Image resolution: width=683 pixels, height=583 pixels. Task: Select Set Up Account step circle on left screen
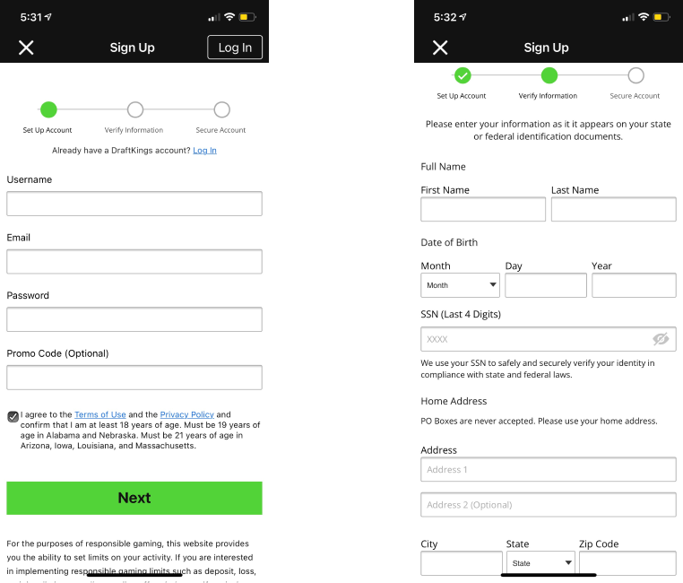point(48,109)
